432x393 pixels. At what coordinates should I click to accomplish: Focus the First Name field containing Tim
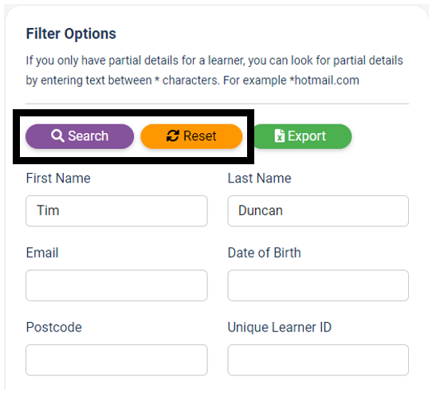pyautogui.click(x=116, y=210)
